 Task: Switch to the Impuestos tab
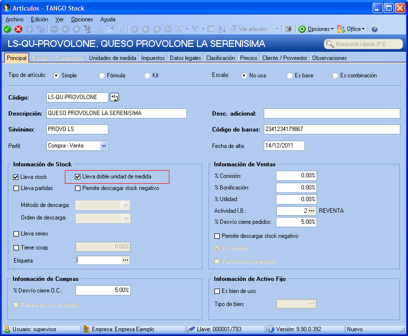coord(153,58)
